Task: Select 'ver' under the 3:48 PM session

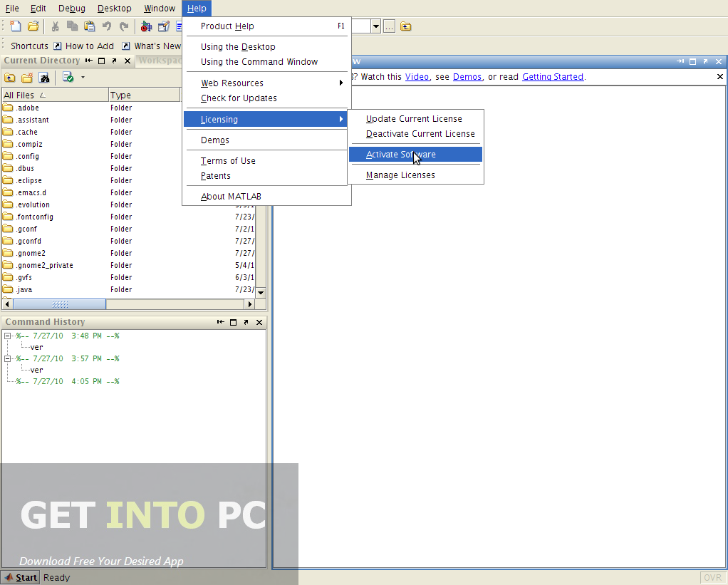Action: pyautogui.click(x=36, y=347)
